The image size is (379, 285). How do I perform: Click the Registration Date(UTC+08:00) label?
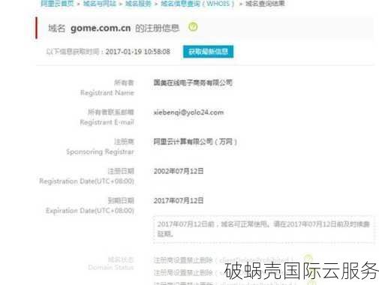click(86, 181)
